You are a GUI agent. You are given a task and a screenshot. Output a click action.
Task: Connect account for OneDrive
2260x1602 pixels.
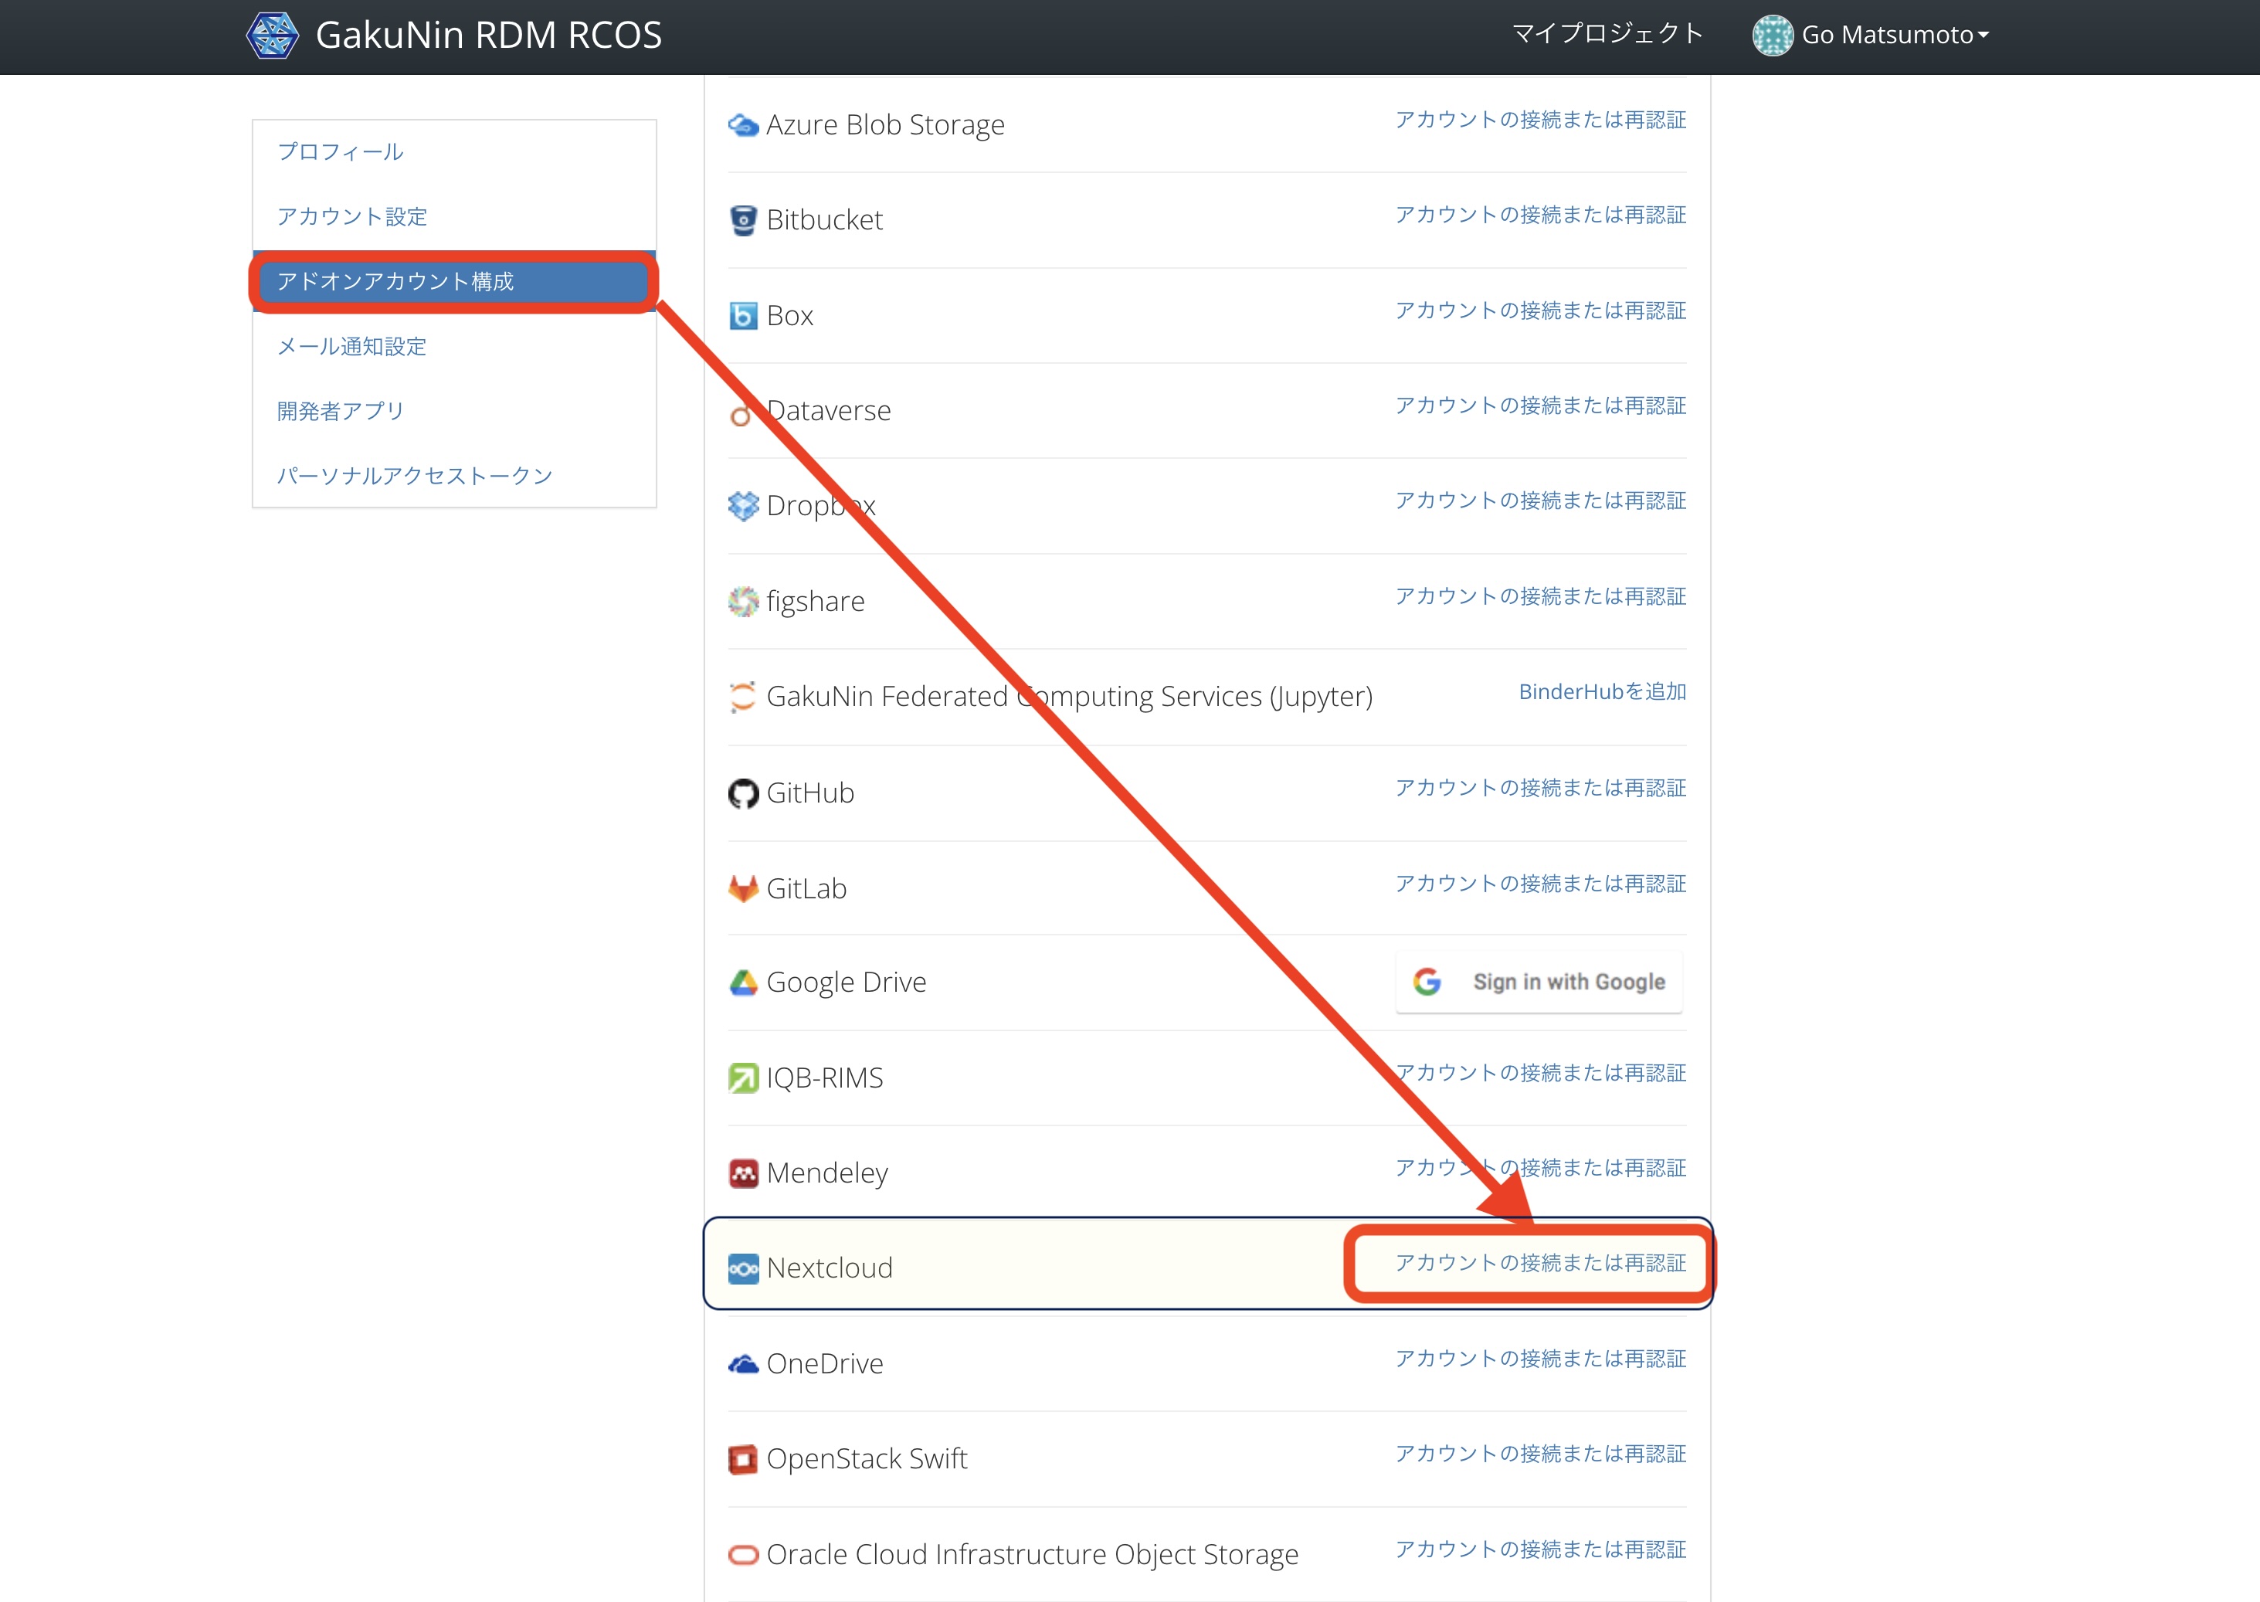1541,1359
